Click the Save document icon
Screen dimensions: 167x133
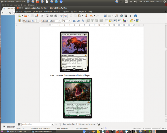32,16
